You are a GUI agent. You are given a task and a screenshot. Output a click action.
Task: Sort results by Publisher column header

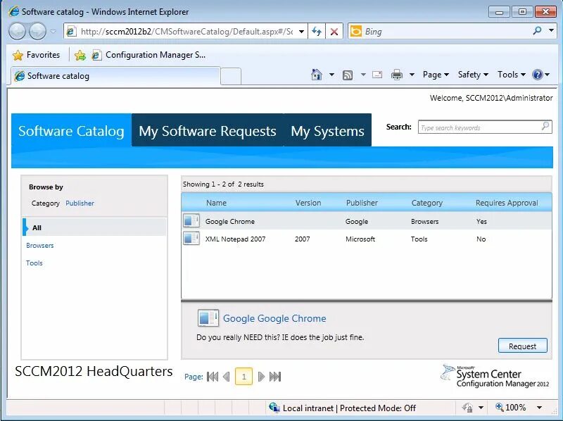[362, 203]
